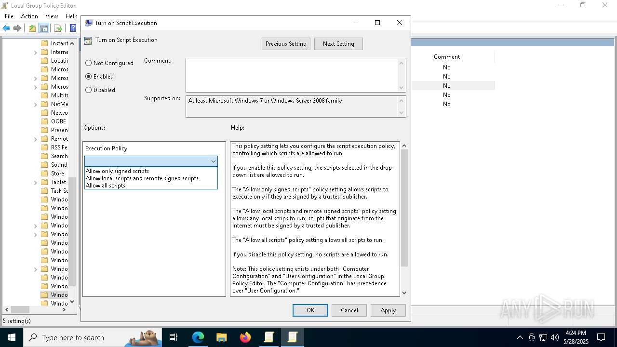Open the Help menu

tap(71, 16)
